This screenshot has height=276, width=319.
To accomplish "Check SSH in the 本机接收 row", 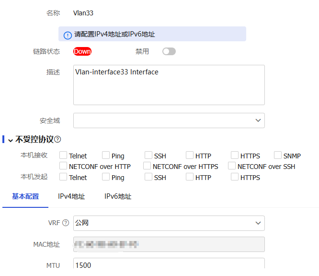I will (148, 156).
